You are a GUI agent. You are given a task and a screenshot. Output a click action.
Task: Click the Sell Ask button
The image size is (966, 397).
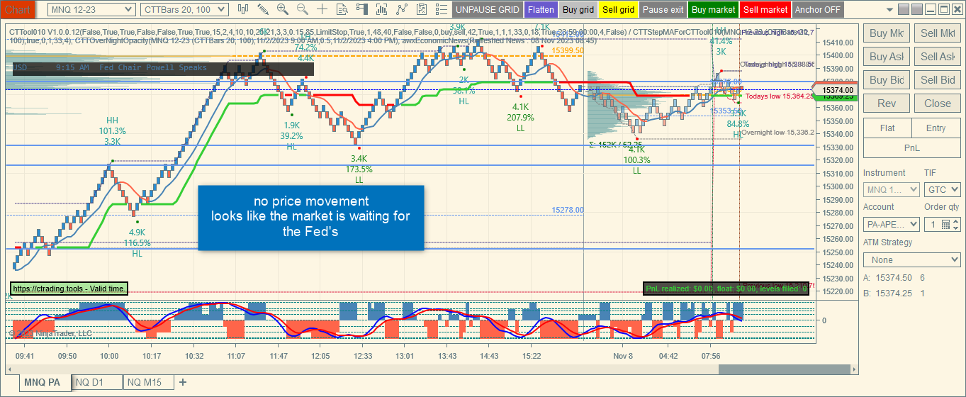tap(938, 57)
